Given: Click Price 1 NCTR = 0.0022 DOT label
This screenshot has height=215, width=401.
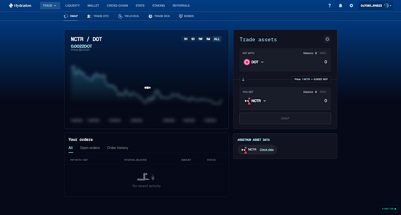Looking at the screenshot, I should pyautogui.click(x=311, y=80).
